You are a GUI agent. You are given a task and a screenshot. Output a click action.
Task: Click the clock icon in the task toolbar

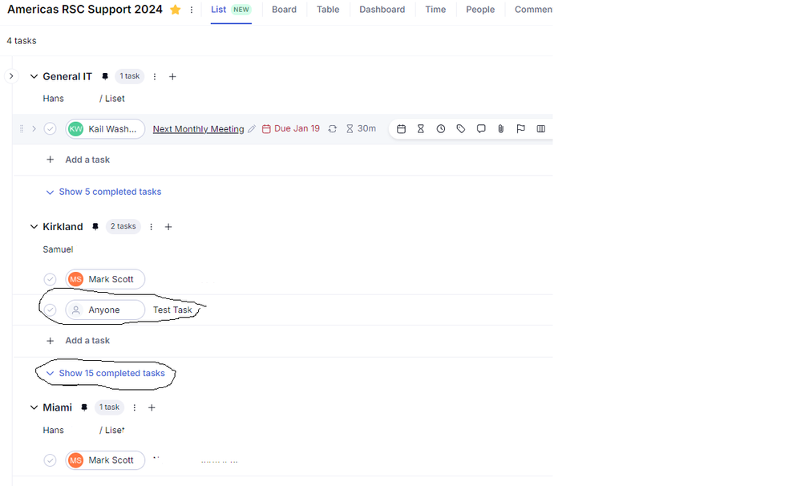(441, 129)
